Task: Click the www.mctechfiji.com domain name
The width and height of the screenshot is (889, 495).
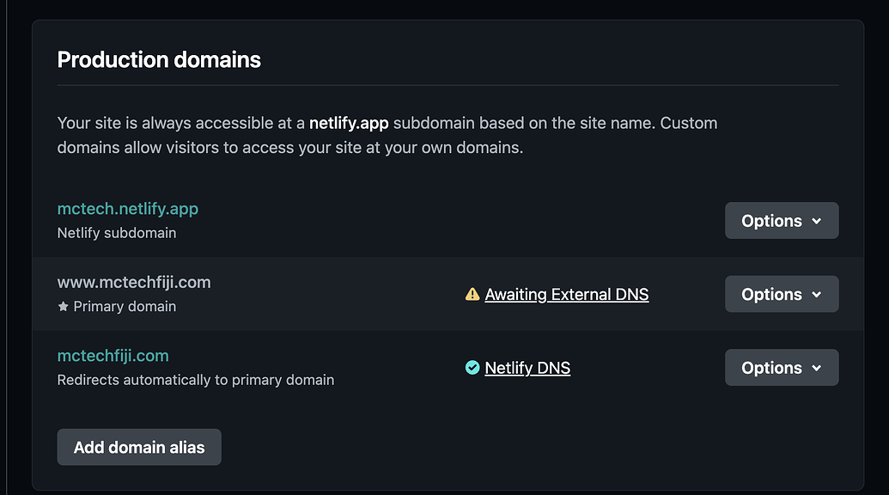Action: 134,282
